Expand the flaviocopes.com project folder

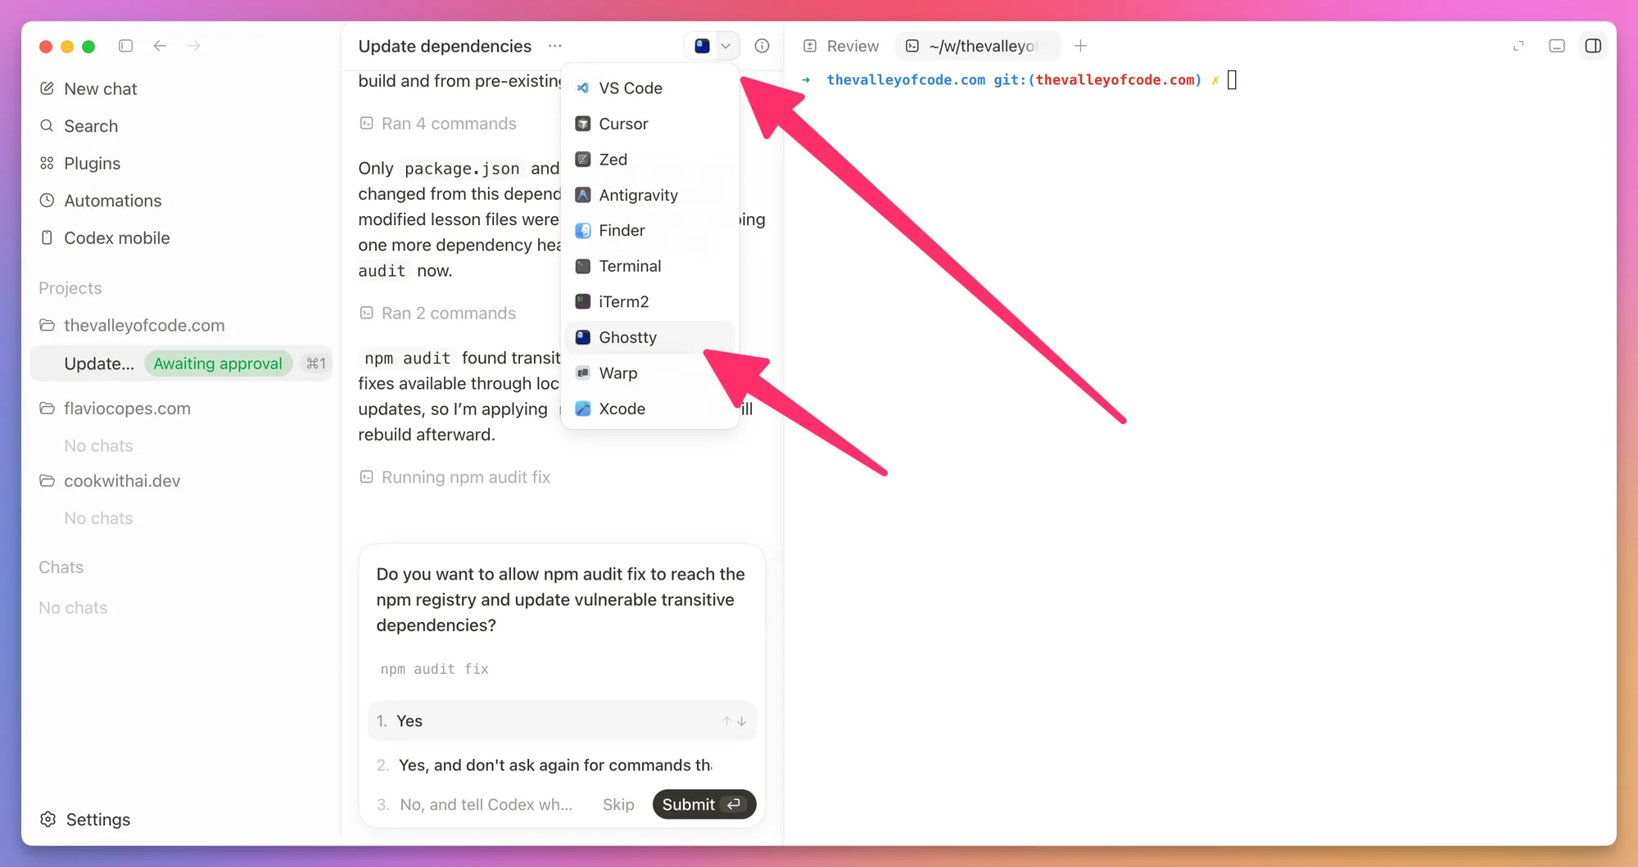point(115,409)
